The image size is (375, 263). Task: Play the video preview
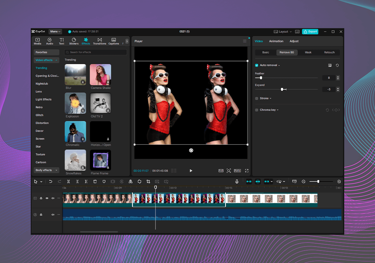pos(191,171)
